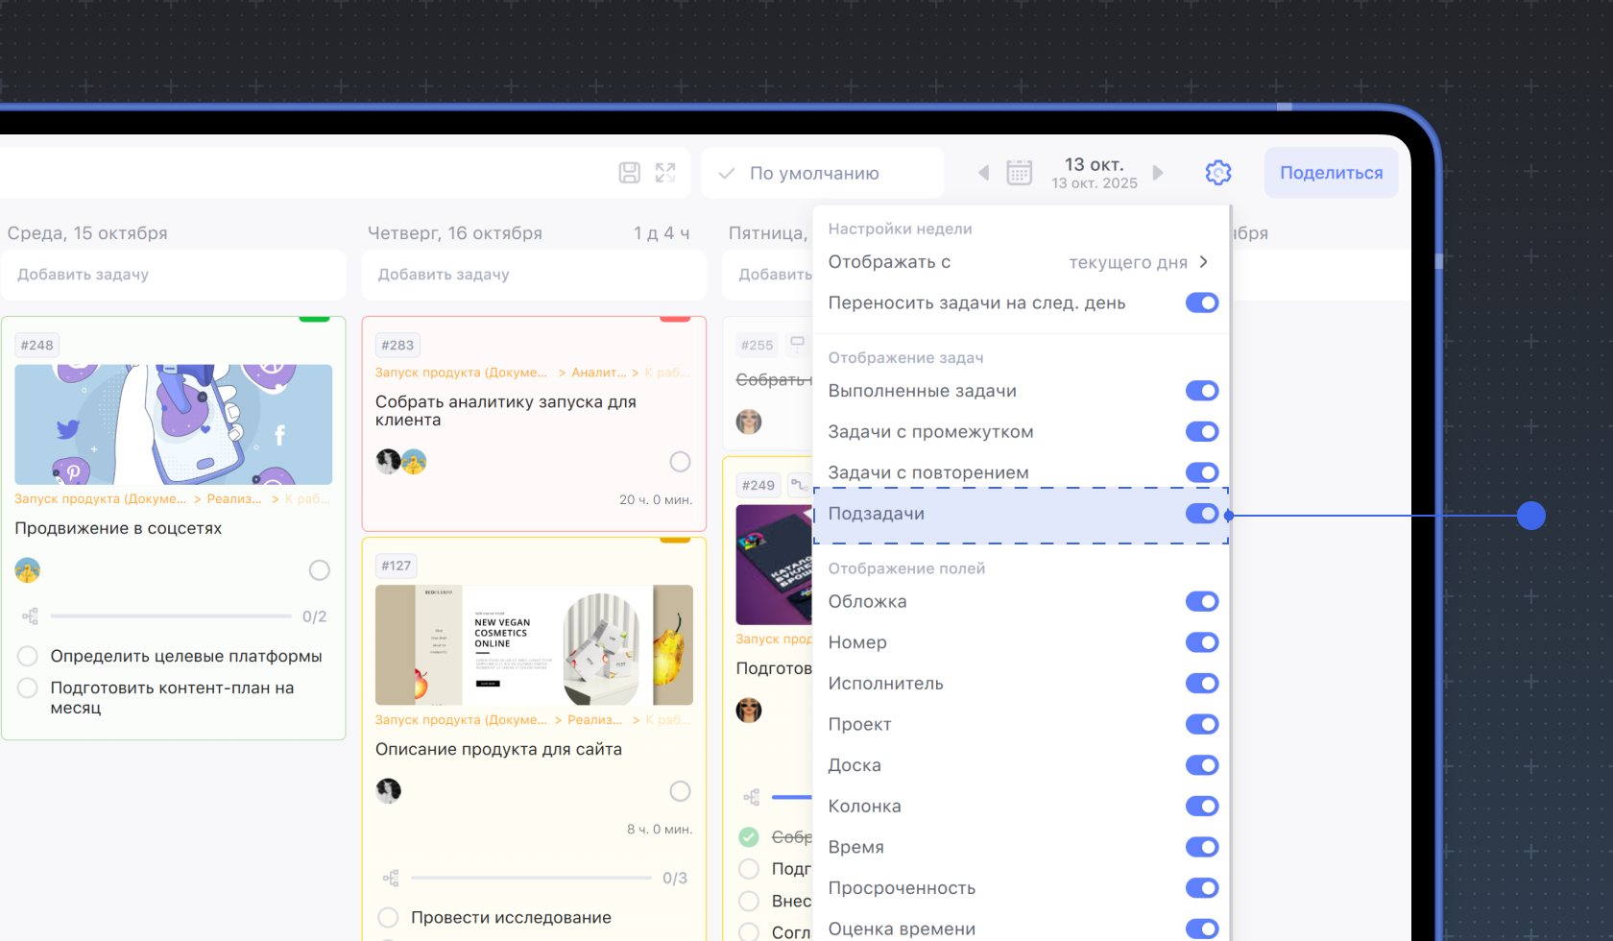The width and height of the screenshot is (1613, 941).
Task: Check off Определить целевые платформы subtask
Action: click(x=28, y=656)
